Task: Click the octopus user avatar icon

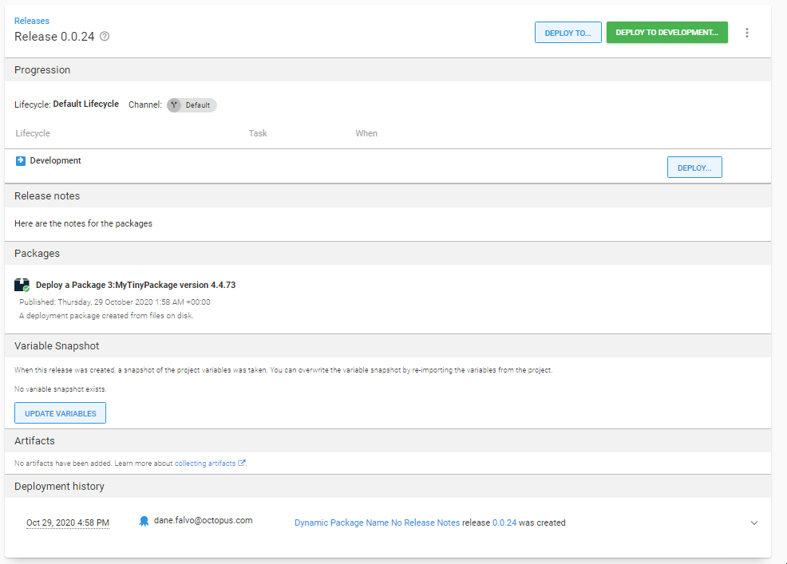Action: coord(144,521)
